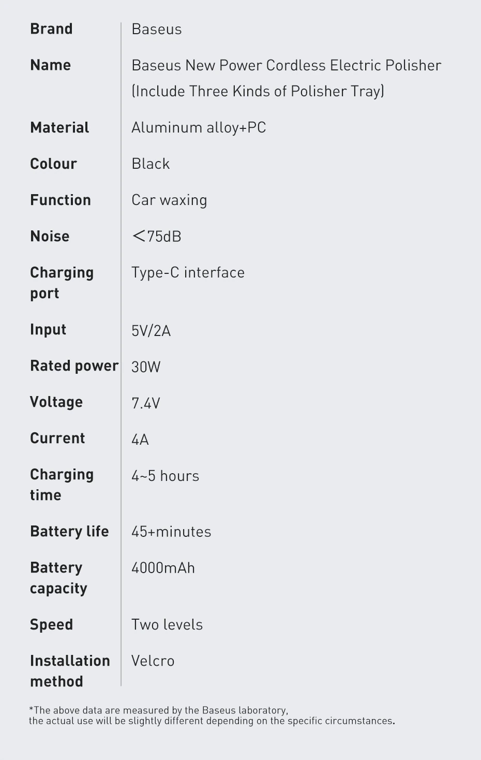Viewport: 481px width, 760px height.
Task: Select the Baseus brand value text
Action: click(x=156, y=30)
